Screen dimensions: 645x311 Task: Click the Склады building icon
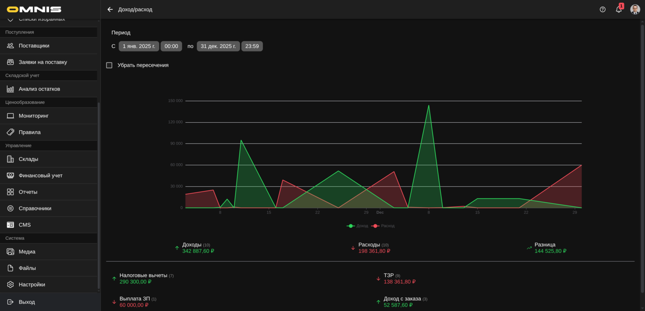pos(10,159)
